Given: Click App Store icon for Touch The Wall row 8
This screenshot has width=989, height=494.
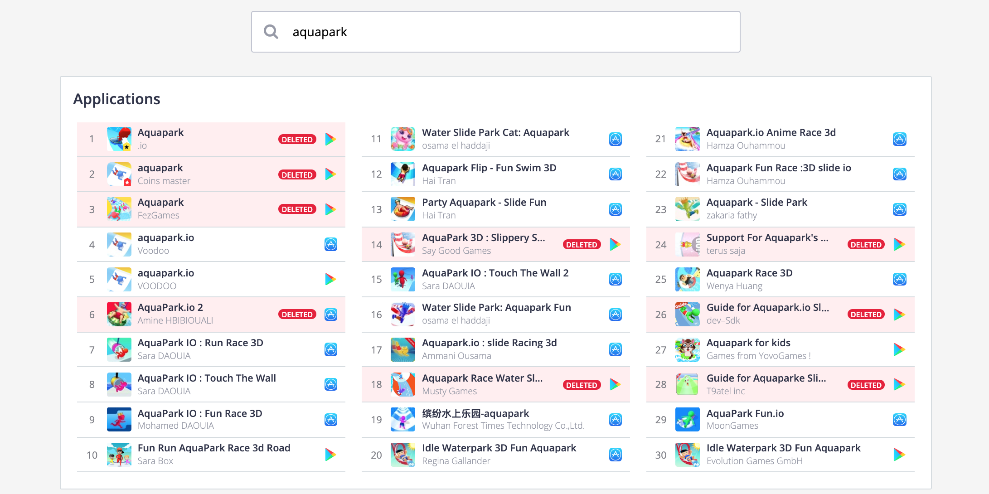Looking at the screenshot, I should pos(331,384).
